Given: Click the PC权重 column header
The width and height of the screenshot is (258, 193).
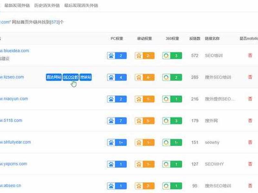Looking at the screenshot, I should click(x=117, y=39).
